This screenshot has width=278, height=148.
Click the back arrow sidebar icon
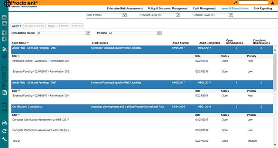click(4, 17)
